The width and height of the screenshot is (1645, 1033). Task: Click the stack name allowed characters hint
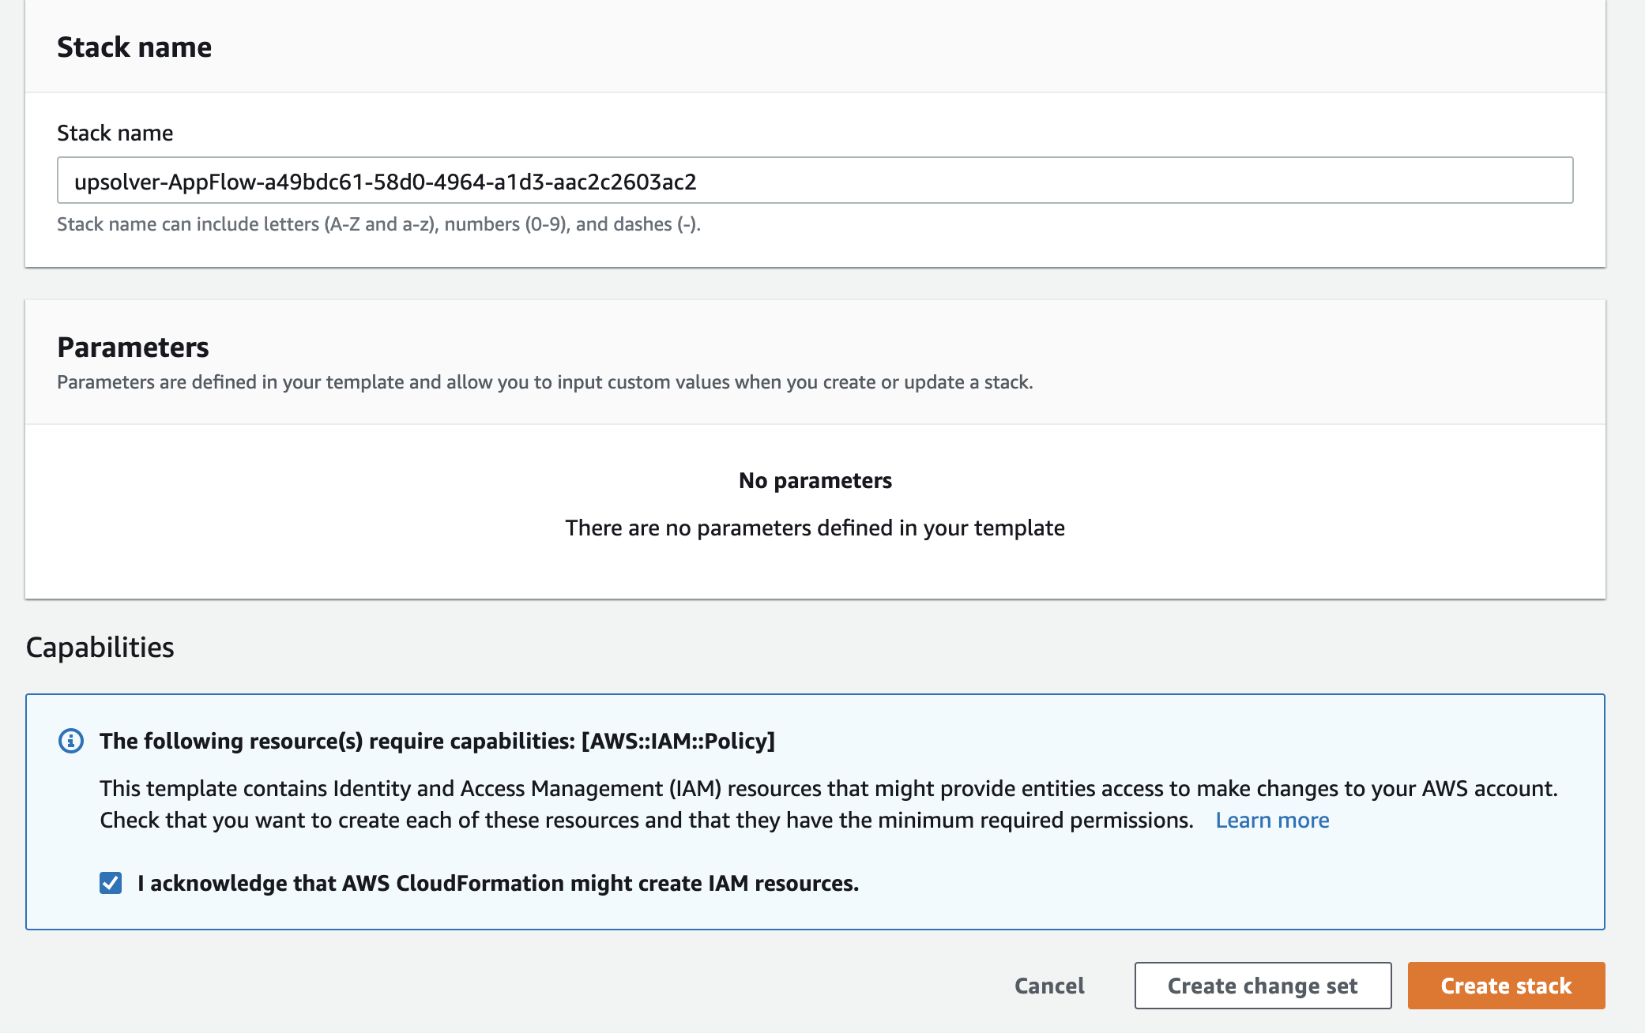378,224
